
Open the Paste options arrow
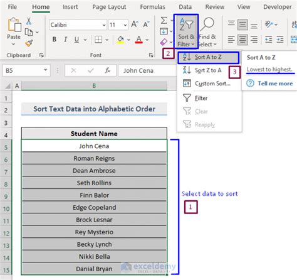coord(14,44)
